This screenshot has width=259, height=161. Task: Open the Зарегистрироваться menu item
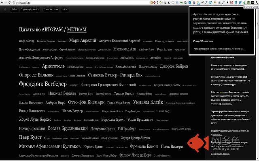click(x=30, y=9)
